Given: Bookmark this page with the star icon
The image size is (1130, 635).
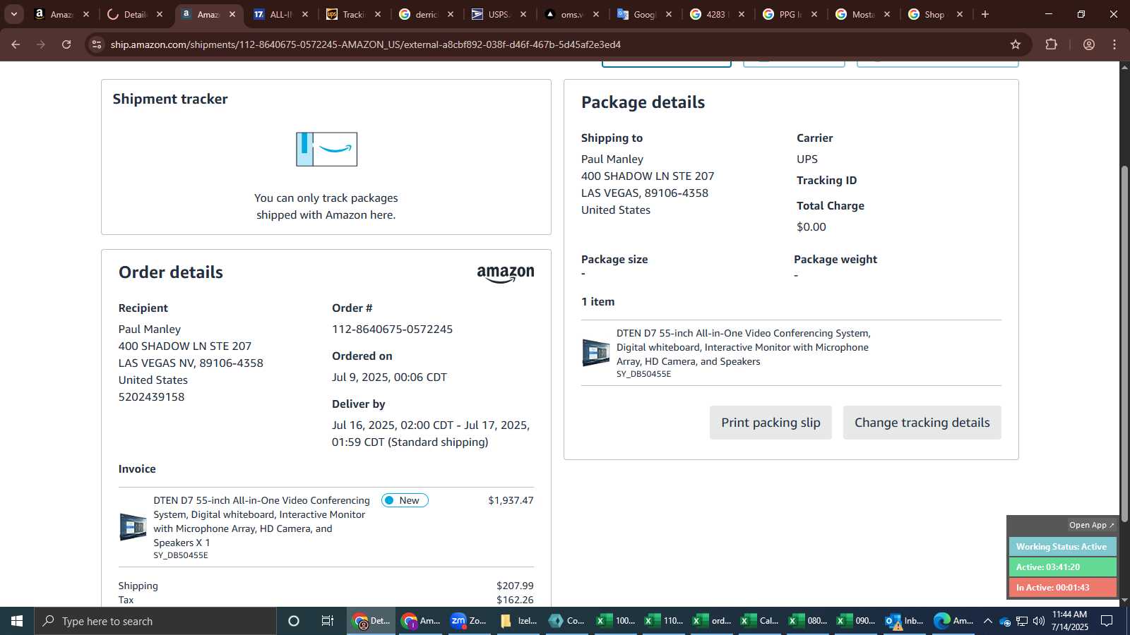Looking at the screenshot, I should coord(1016,44).
